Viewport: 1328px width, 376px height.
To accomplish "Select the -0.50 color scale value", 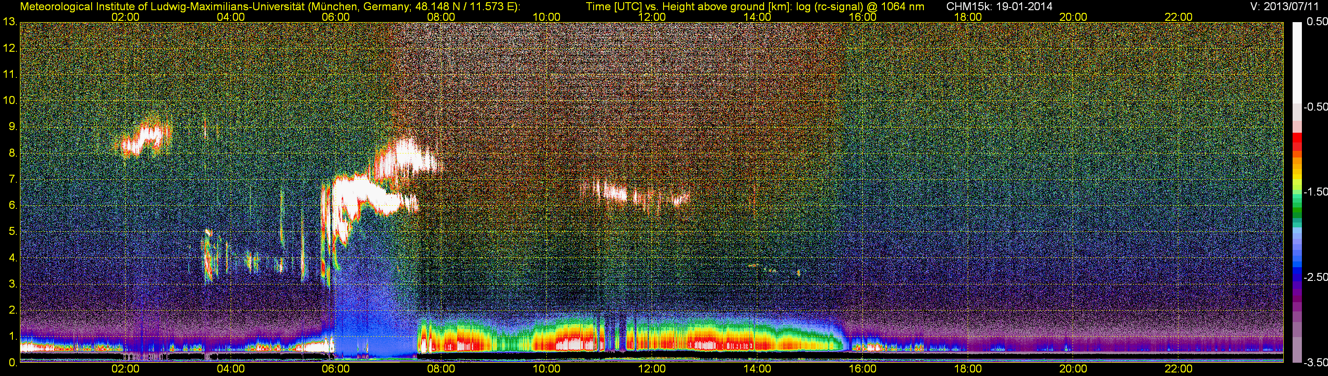I will coord(1315,107).
